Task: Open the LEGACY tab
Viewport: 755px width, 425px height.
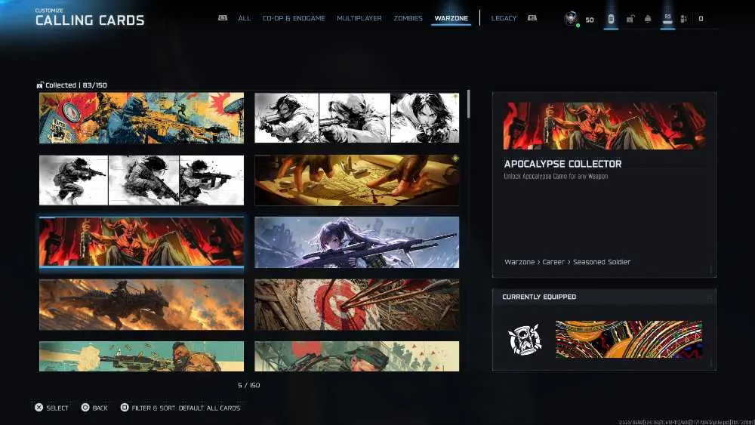Action: click(504, 18)
